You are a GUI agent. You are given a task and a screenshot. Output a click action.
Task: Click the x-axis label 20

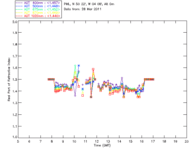pyautogui.click(x=187, y=141)
